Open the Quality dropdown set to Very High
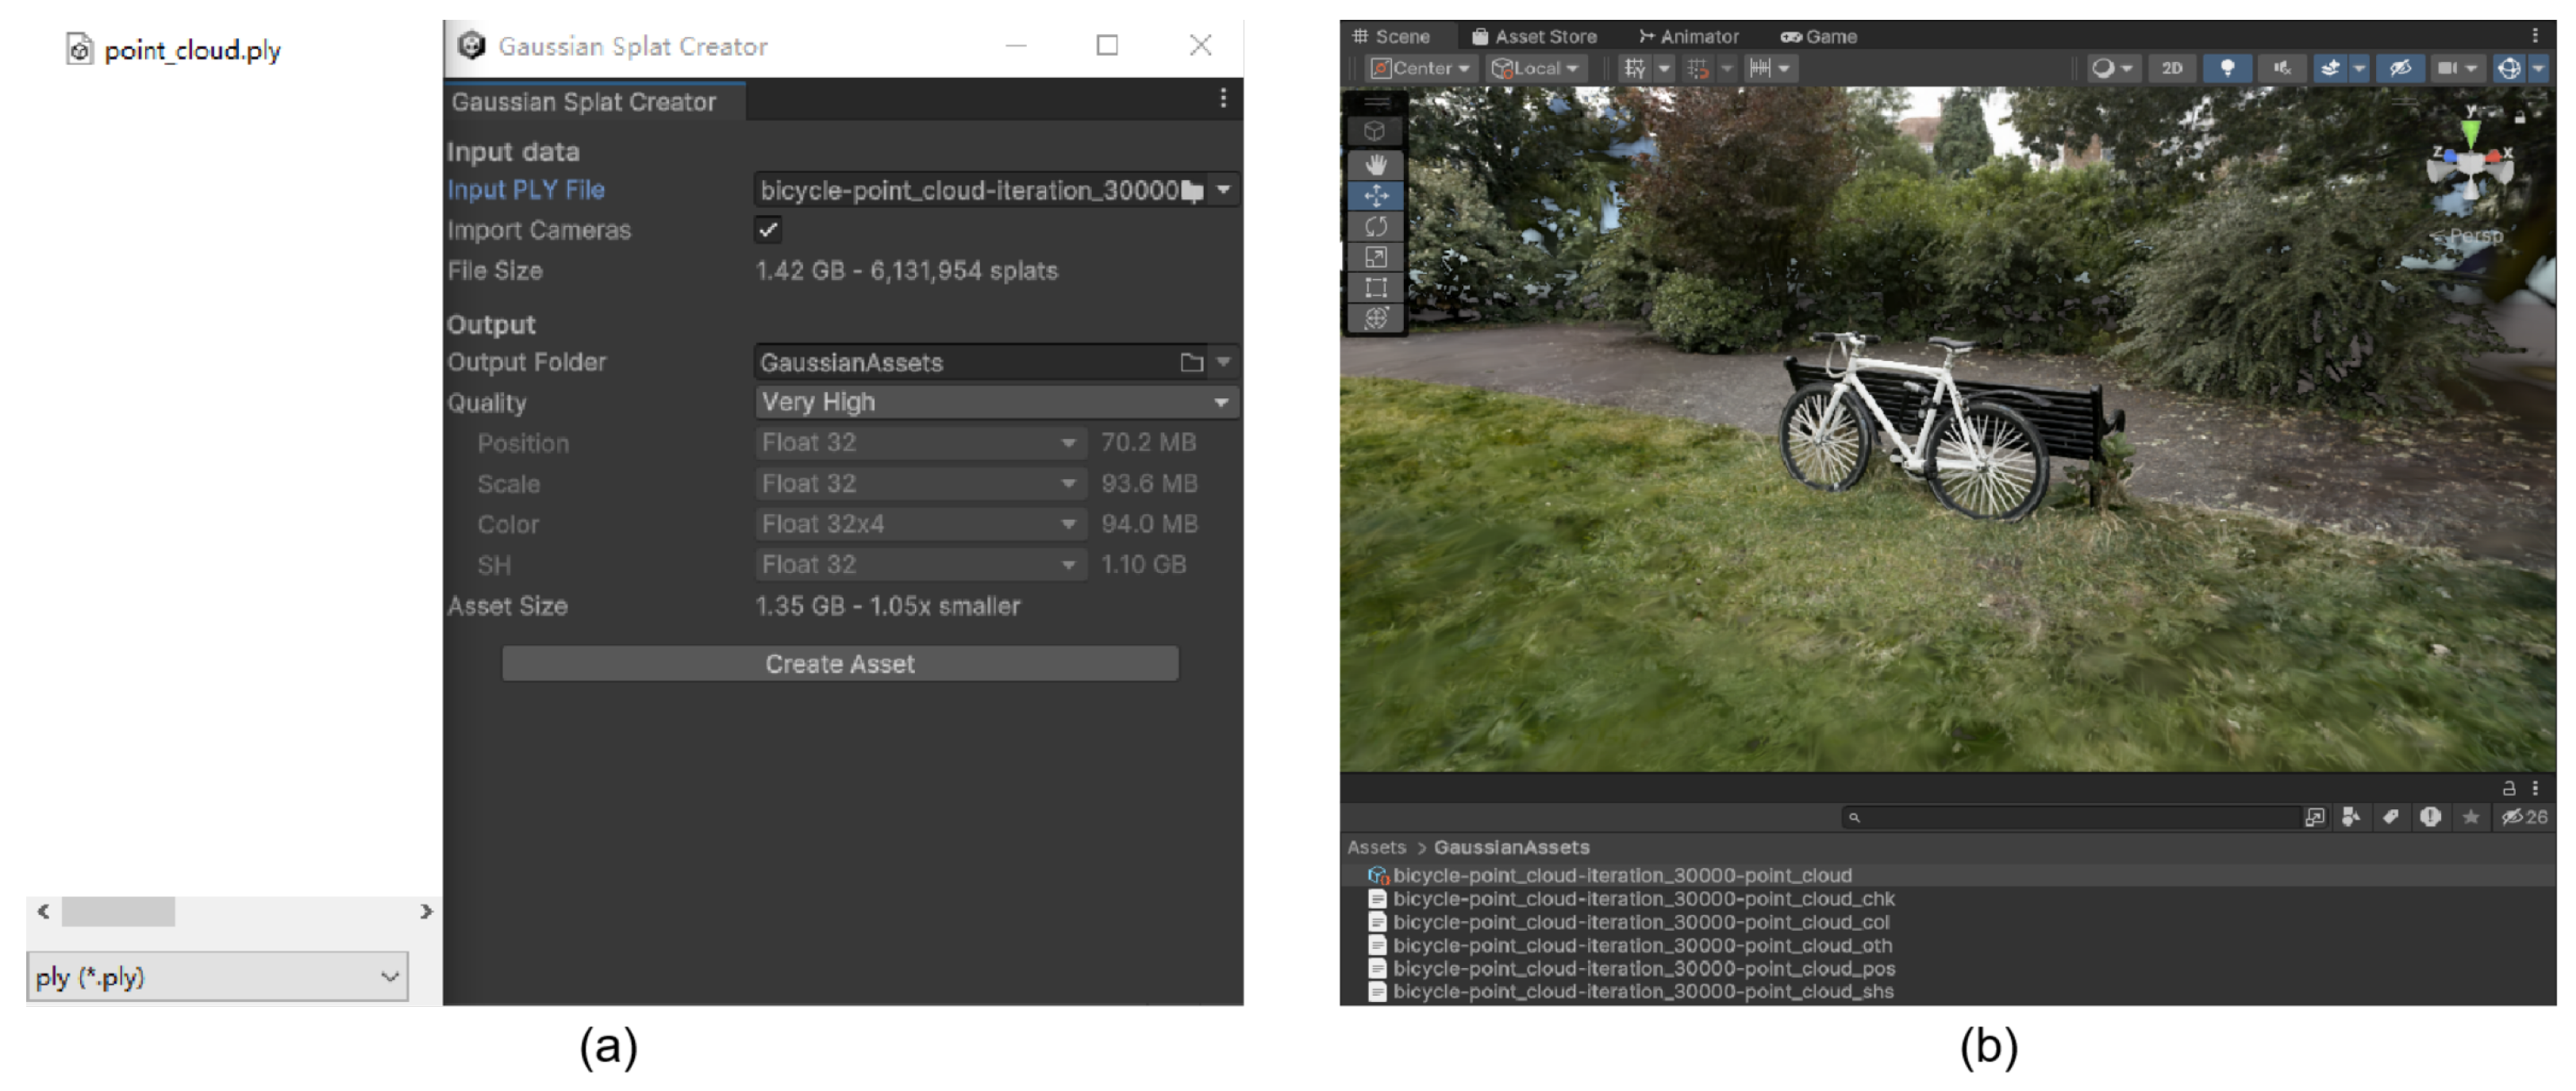2576x1091 pixels. click(995, 402)
